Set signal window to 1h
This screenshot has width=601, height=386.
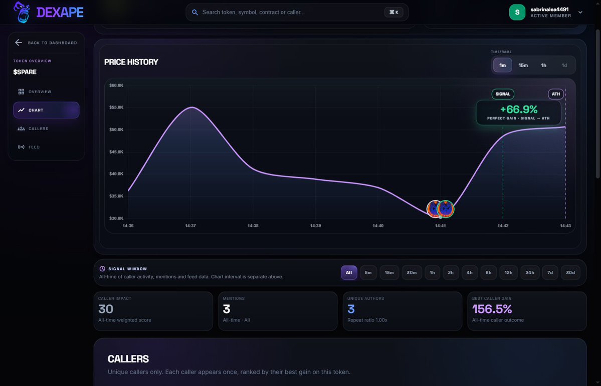(x=433, y=273)
